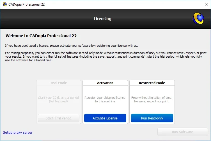Screen dimensions: 211x141
Task: Click the 'If you have purchased a license' sentence
Action: pos(72,46)
